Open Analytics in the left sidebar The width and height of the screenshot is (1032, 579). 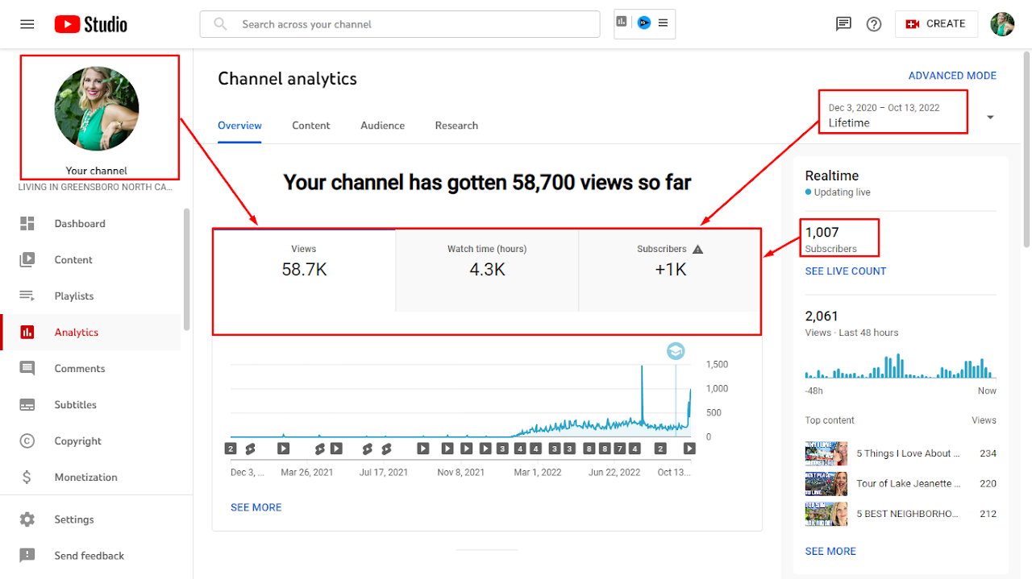[x=76, y=332]
